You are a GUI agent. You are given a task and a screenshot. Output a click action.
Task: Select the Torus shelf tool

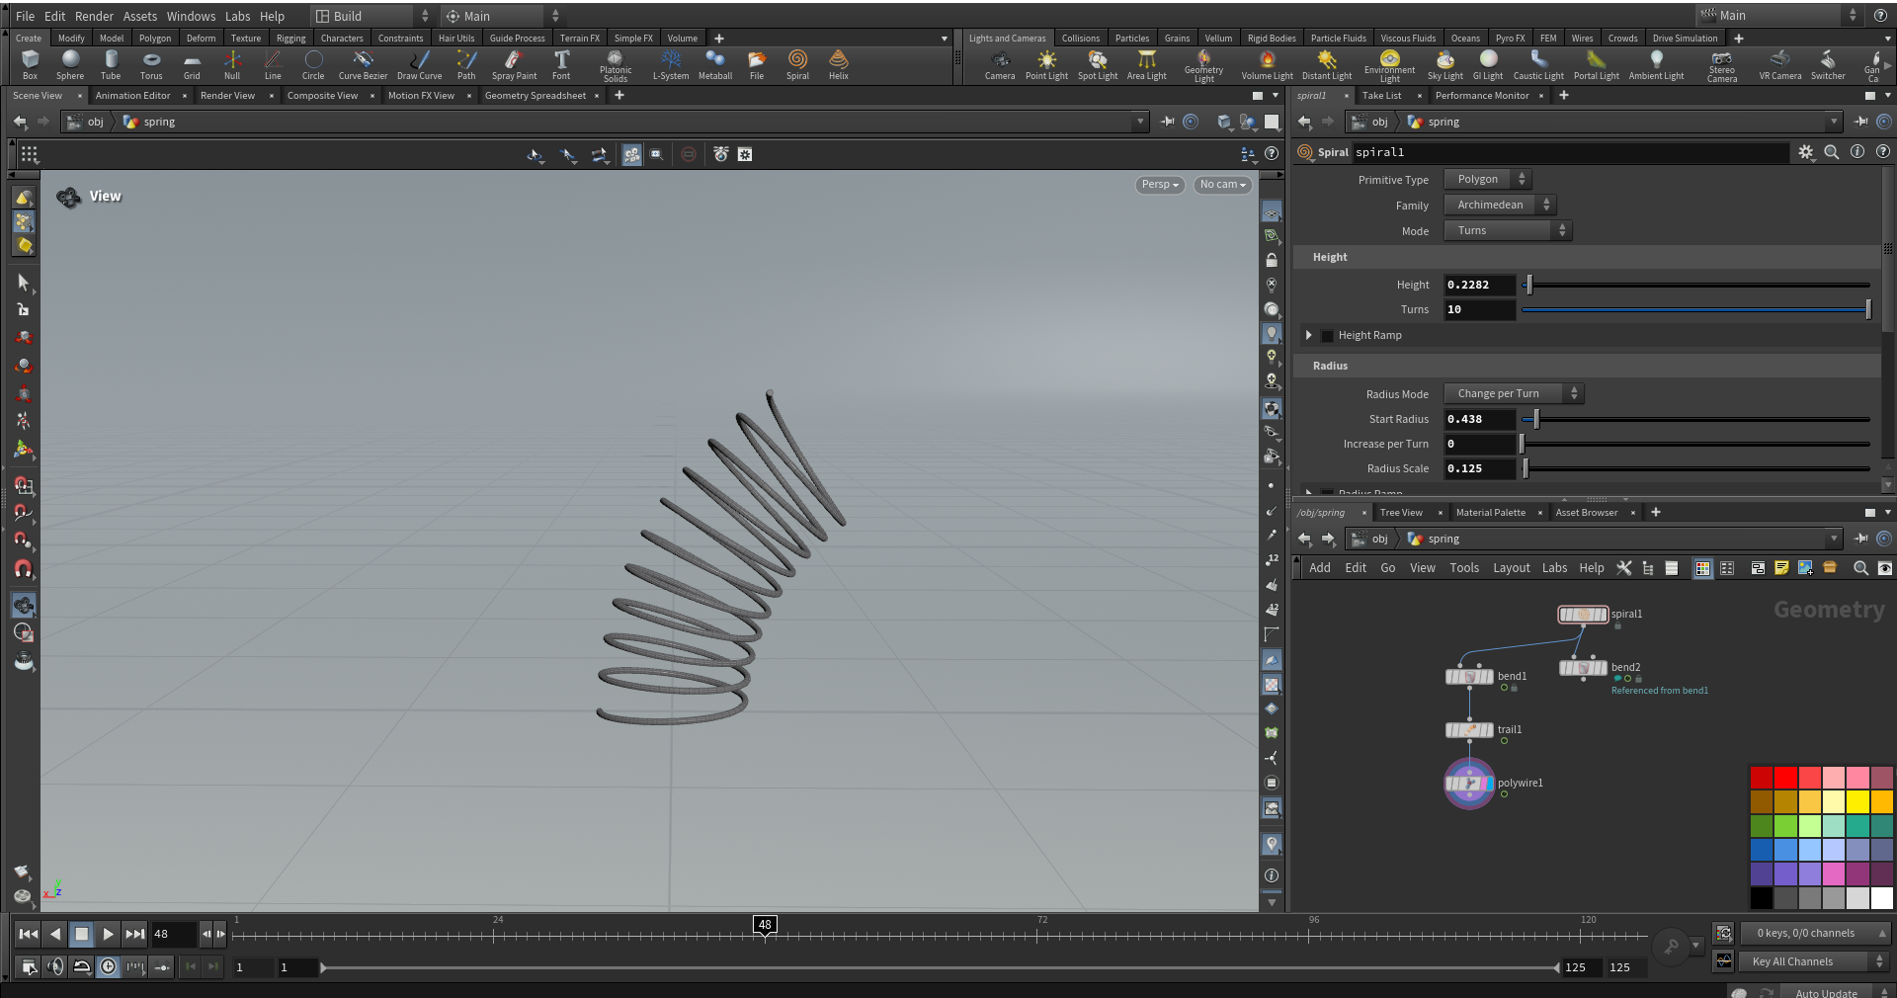point(151,65)
